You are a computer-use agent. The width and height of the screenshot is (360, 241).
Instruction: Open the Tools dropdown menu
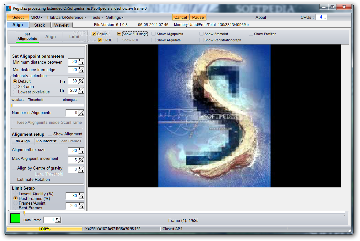(x=97, y=18)
